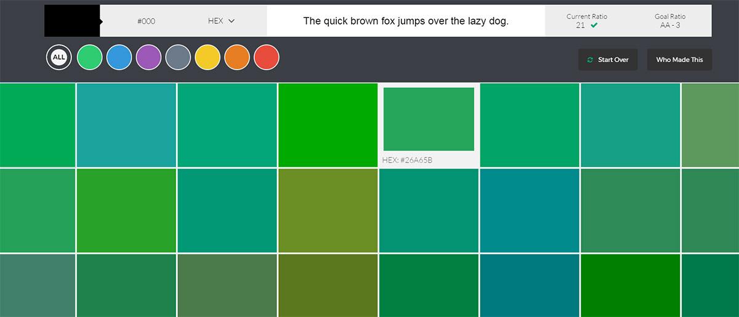Select the highlighted #26A65B green swatch
The image size is (739, 317).
tap(429, 119)
